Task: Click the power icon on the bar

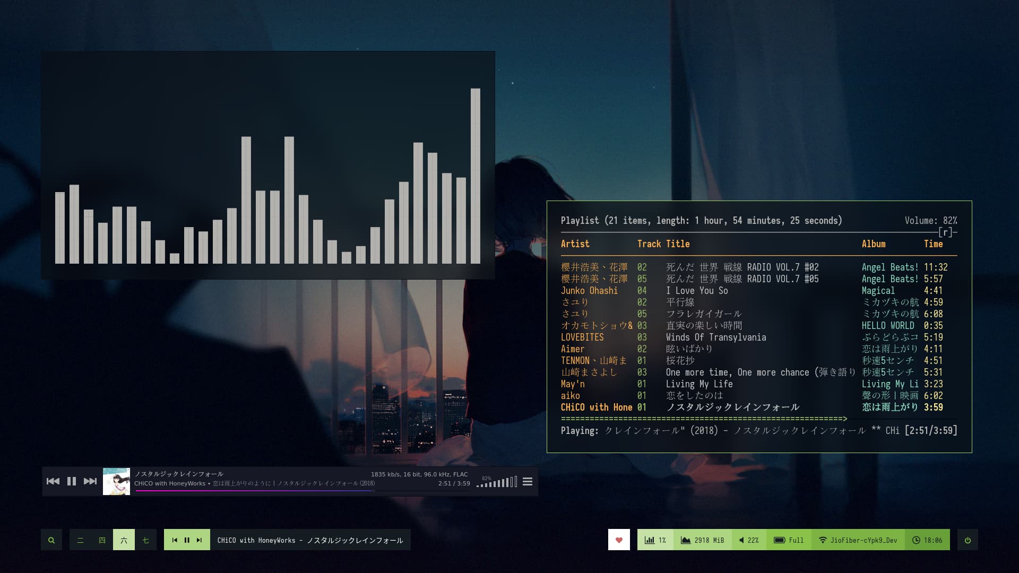Action: (968, 540)
